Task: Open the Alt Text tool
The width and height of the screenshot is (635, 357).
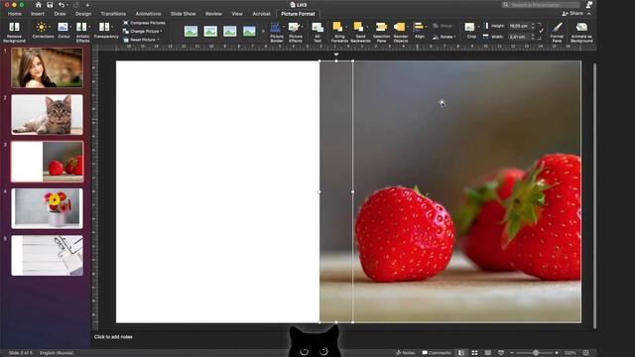Action: click(317, 32)
